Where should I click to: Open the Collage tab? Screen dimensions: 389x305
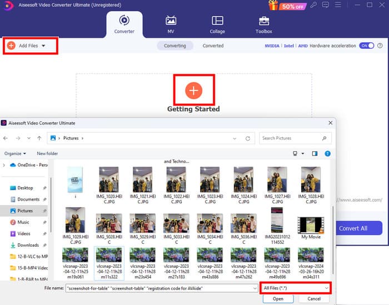point(217,24)
